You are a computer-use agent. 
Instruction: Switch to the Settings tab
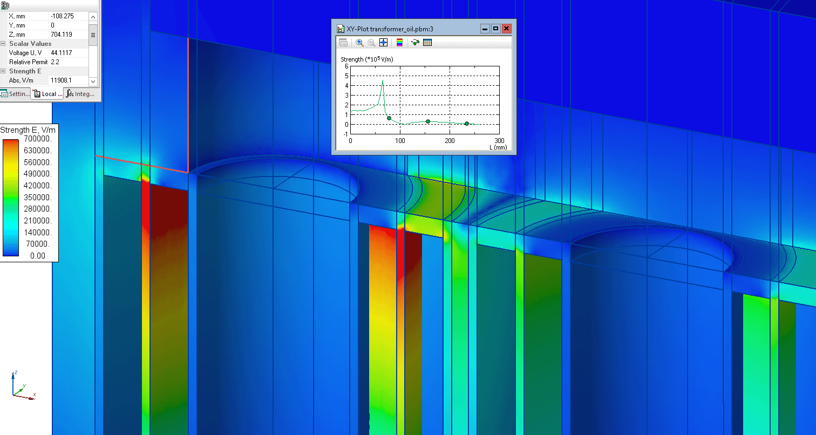(15, 94)
